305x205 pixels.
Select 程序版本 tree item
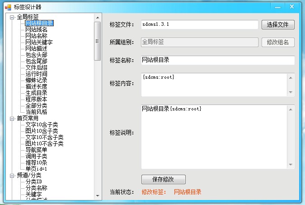coord(36,100)
